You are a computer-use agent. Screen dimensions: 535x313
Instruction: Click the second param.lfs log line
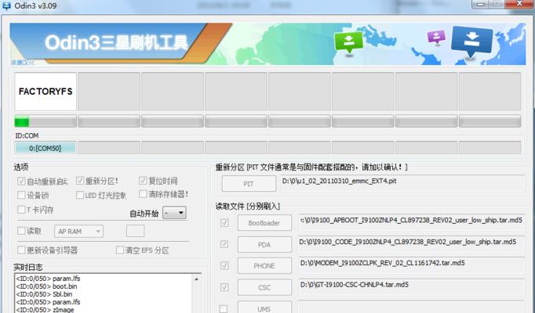coord(48,302)
